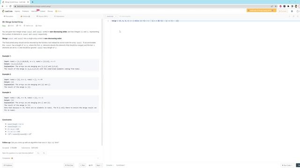Reload the page with refresh icon
Viewport: 300px width, 168px height.
(x=10, y=6)
